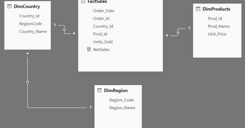
Task: Select the Units_Sold field
Action: tap(103, 42)
